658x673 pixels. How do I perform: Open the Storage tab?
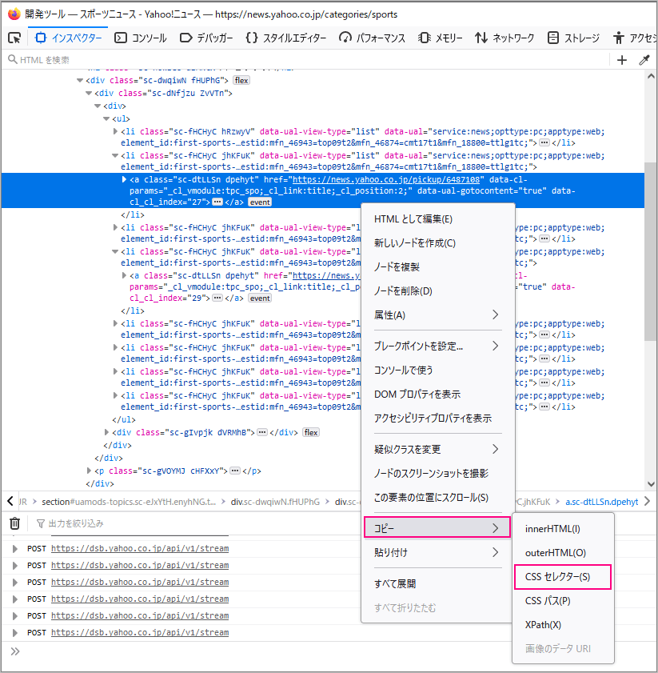pyautogui.click(x=573, y=38)
